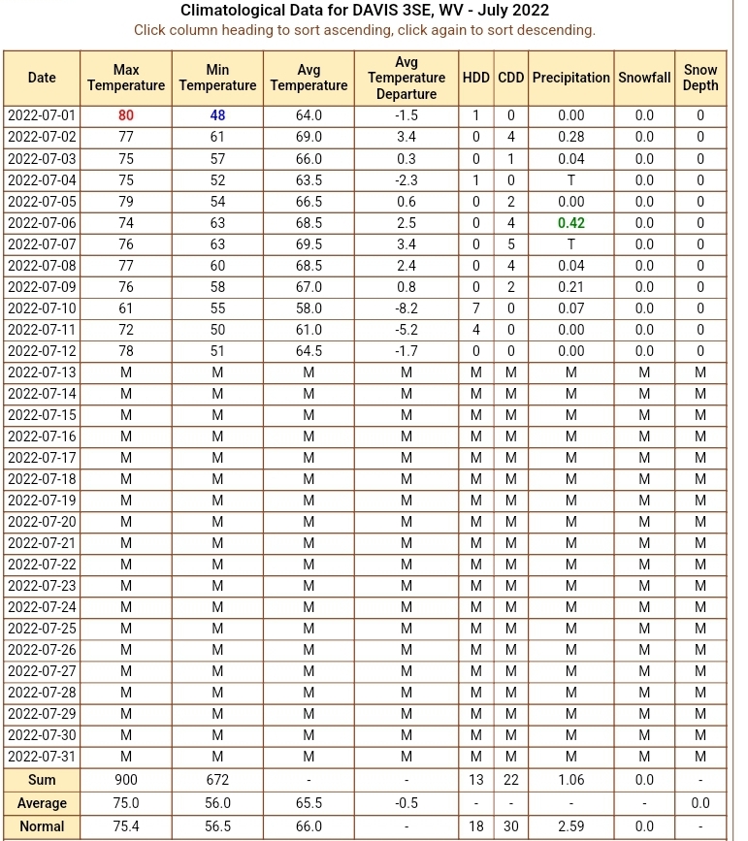Sort by Snowfall column heading

click(x=644, y=78)
